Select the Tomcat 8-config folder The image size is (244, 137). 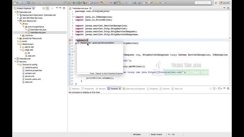click(x=30, y=64)
